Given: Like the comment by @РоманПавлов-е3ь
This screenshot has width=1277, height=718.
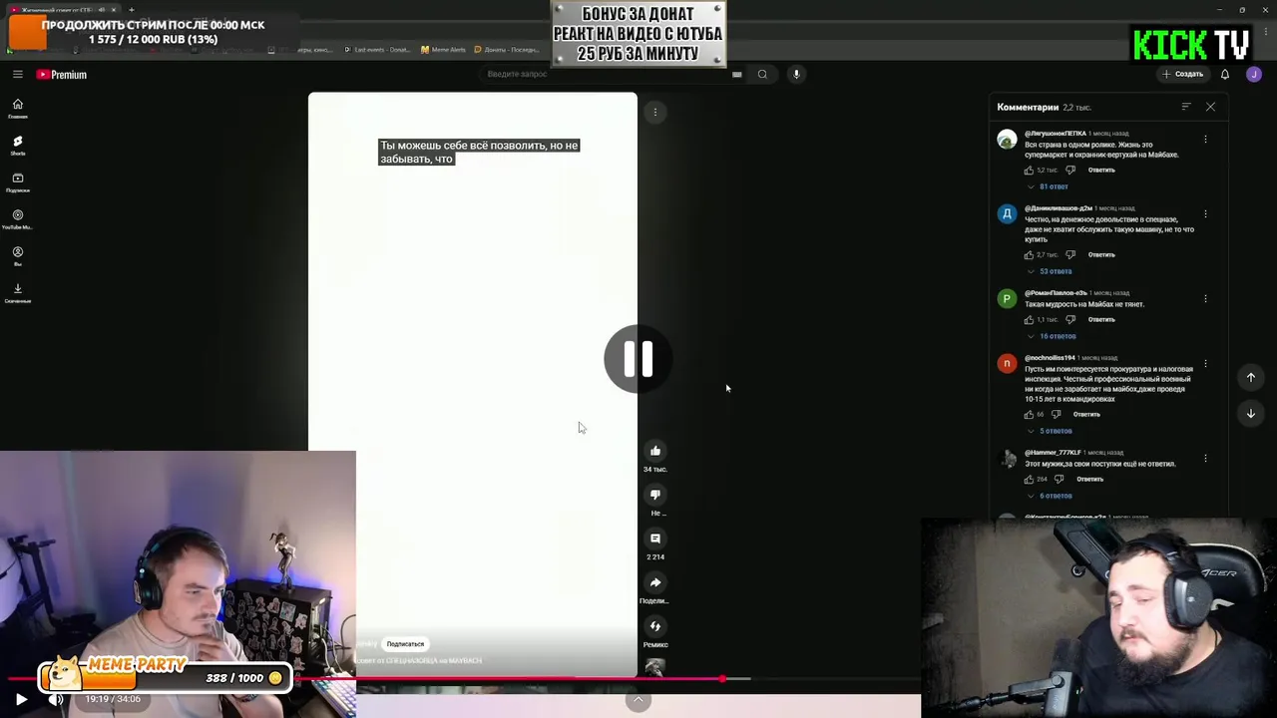Looking at the screenshot, I should [1029, 320].
